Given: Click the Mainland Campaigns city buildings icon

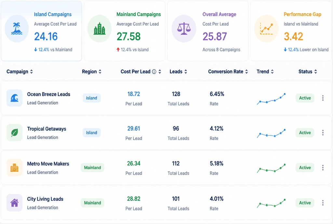Looking at the screenshot, I should pyautogui.click(x=100, y=29).
